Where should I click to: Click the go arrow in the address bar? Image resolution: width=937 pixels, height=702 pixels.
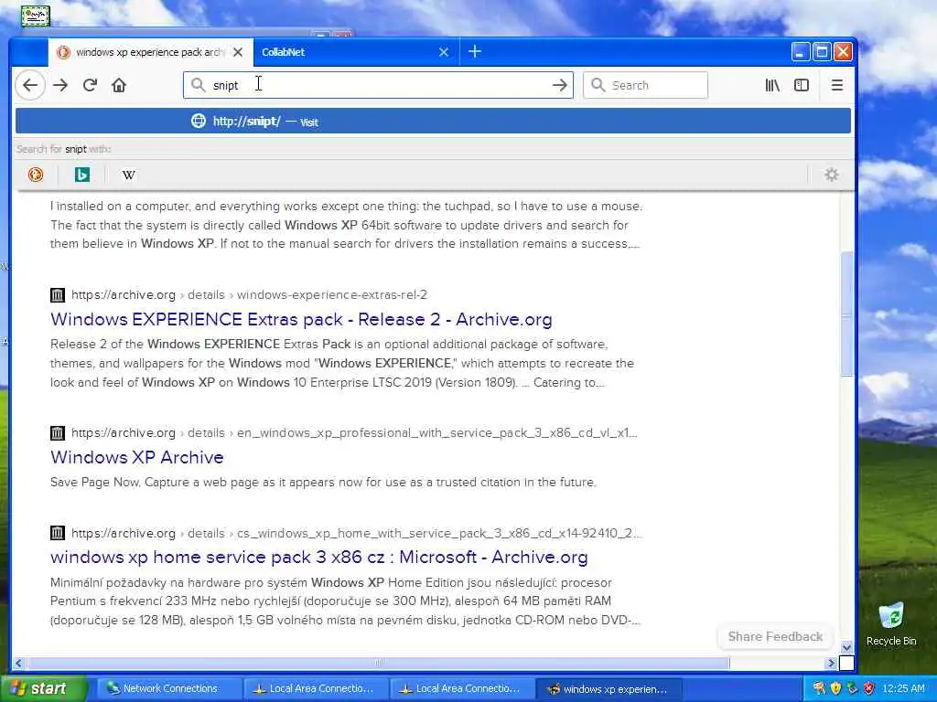pyautogui.click(x=559, y=85)
